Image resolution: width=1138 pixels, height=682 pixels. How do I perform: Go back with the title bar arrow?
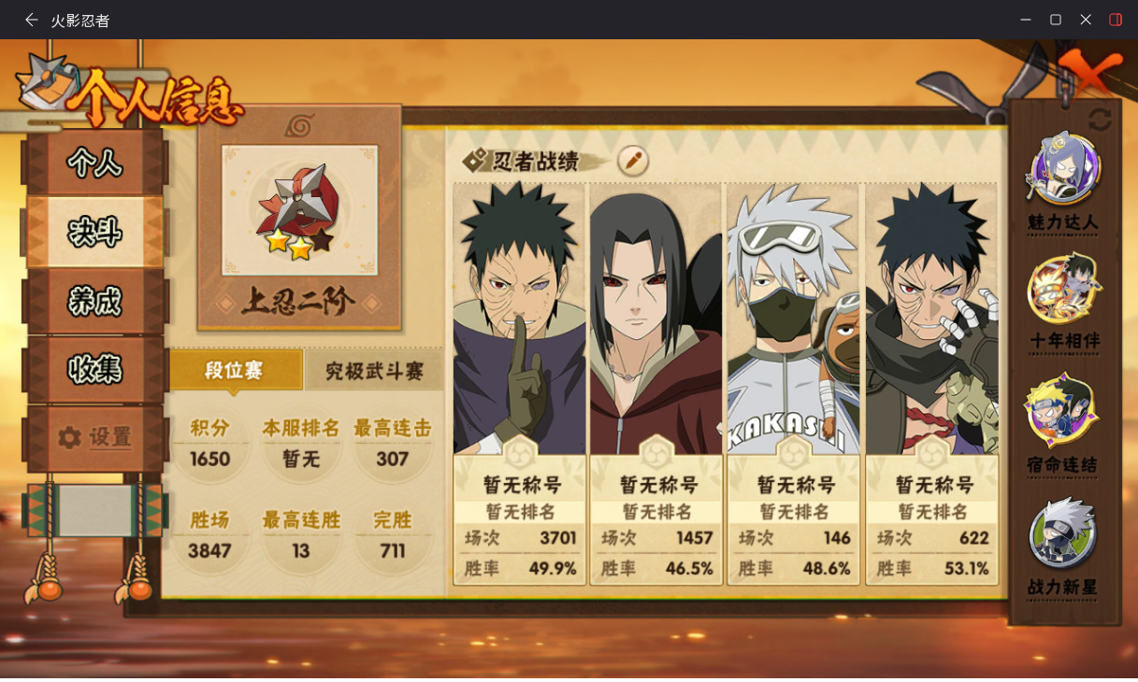tap(31, 20)
